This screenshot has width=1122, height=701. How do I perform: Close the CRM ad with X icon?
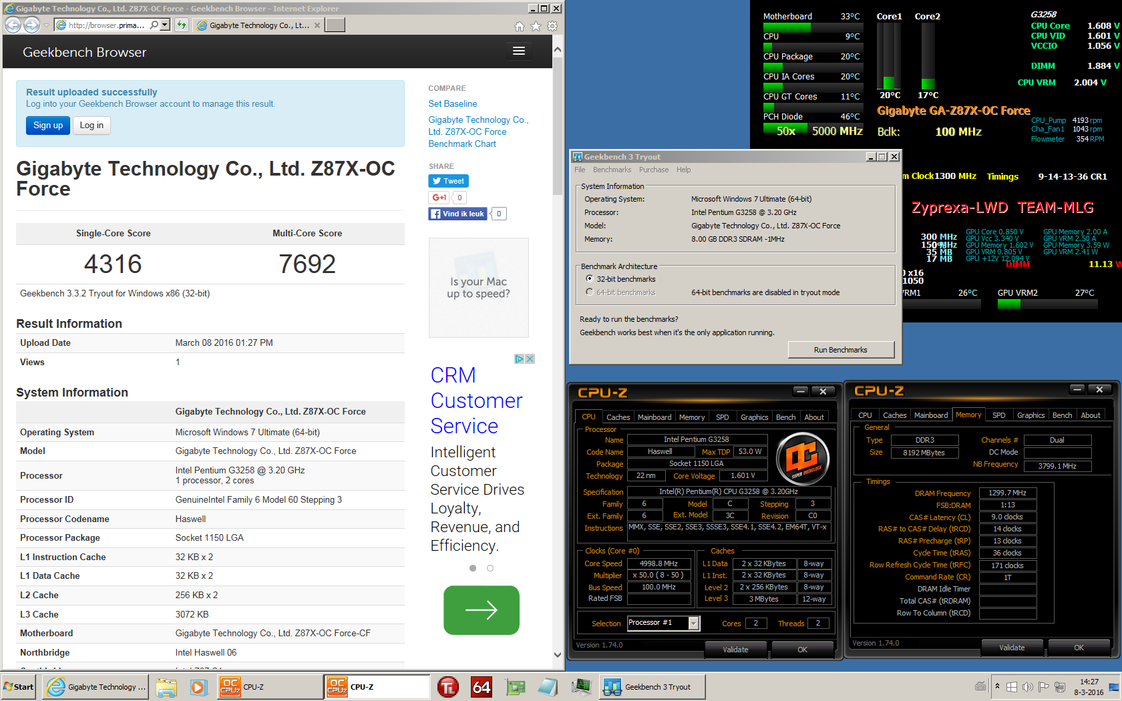530,359
